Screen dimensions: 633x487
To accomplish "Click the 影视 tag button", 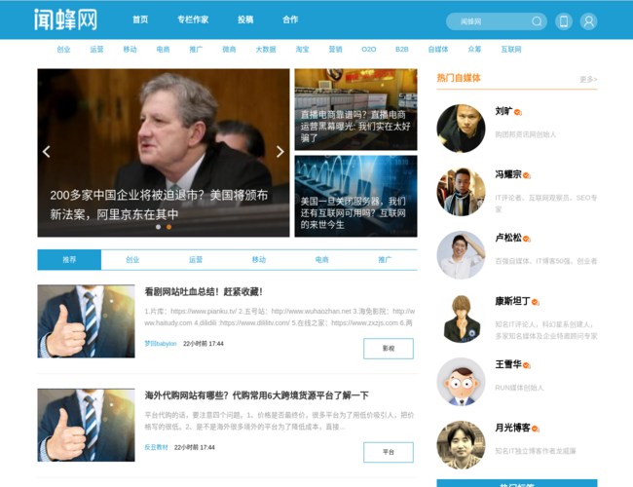I will pos(388,349).
